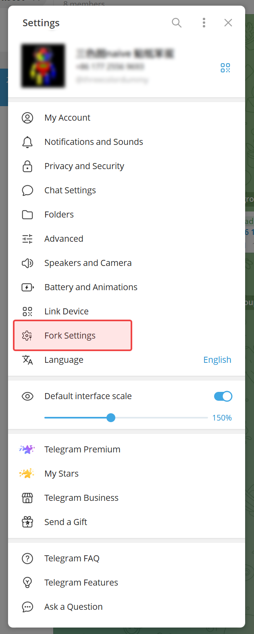Viewport: 254px width, 634px height.
Task: Open the highlighted Fork Settings entry
Action: pyautogui.click(x=73, y=335)
